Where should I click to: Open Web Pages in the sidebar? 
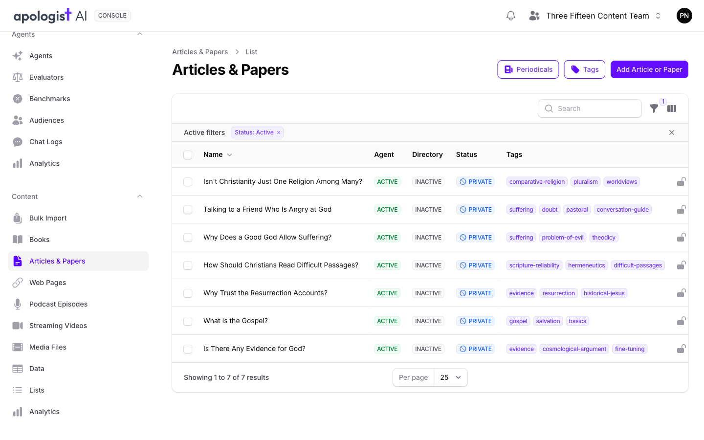pos(78,283)
